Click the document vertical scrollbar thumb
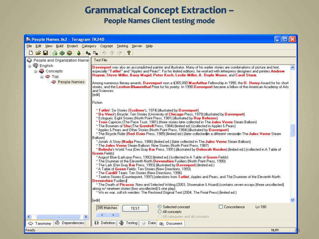The width and height of the screenshot is (319, 239). [x=293, y=130]
